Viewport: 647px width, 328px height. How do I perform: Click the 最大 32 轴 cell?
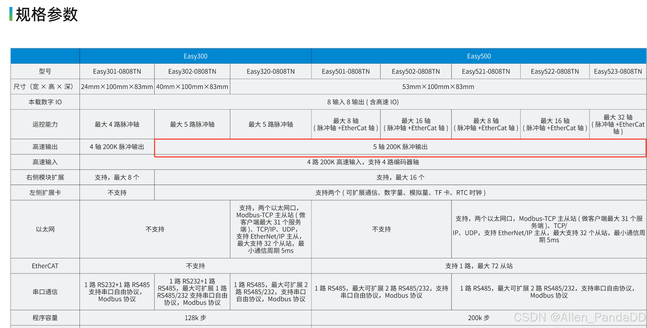pyautogui.click(x=618, y=124)
